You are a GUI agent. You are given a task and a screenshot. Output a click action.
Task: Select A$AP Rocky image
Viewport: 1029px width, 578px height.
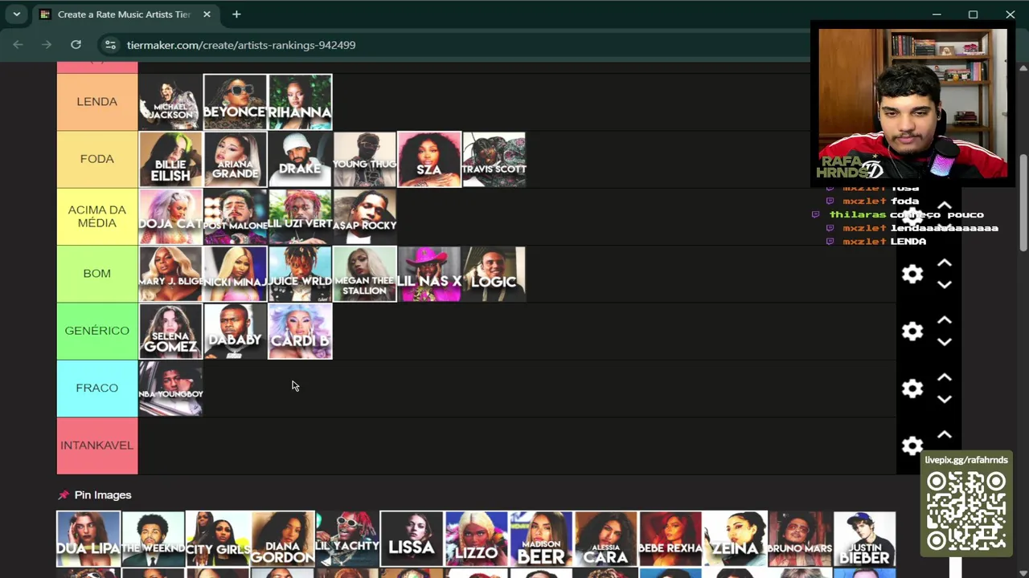pos(365,217)
